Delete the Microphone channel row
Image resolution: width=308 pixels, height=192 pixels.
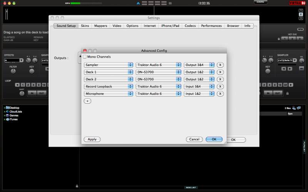(x=220, y=94)
